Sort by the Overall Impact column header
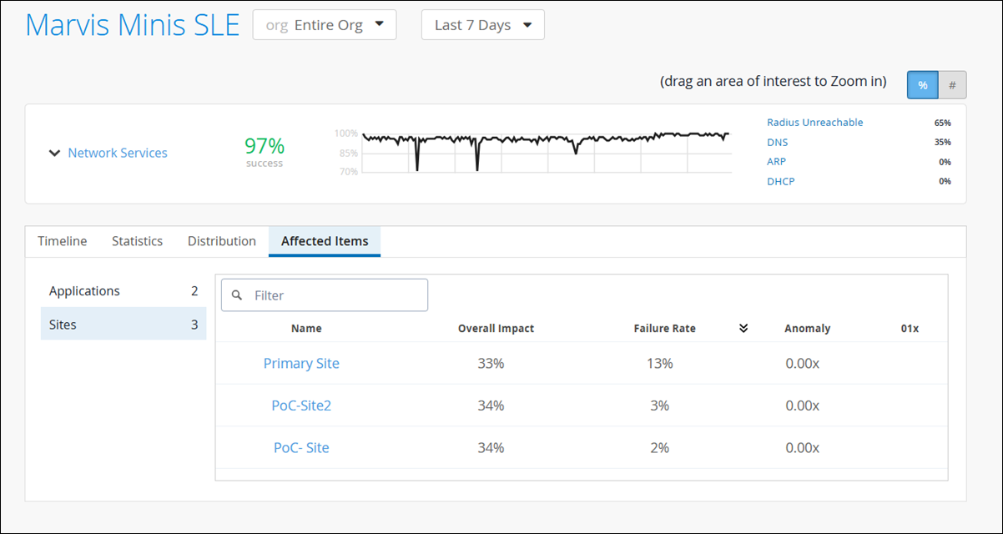 pos(496,329)
